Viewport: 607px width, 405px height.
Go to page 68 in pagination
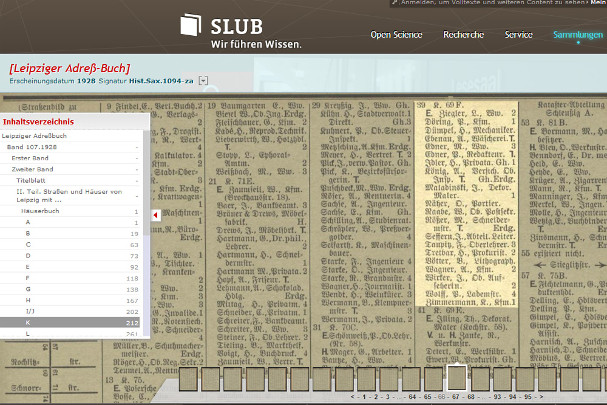470,396
